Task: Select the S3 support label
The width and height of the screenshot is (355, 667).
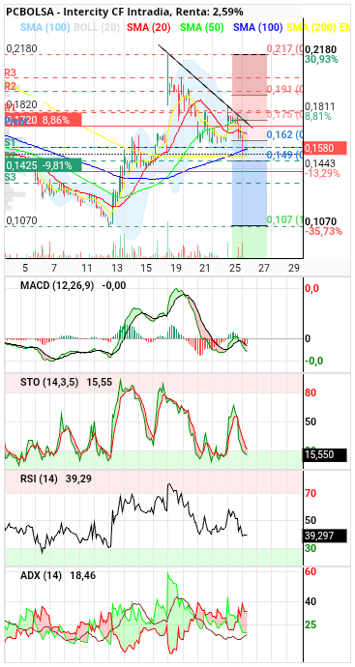Action: pyautogui.click(x=11, y=177)
